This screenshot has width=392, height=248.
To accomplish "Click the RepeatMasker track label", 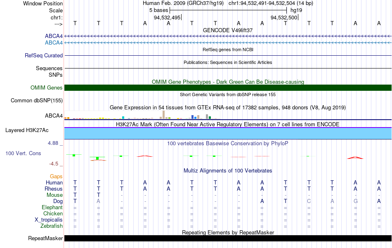I will tap(45, 239).
